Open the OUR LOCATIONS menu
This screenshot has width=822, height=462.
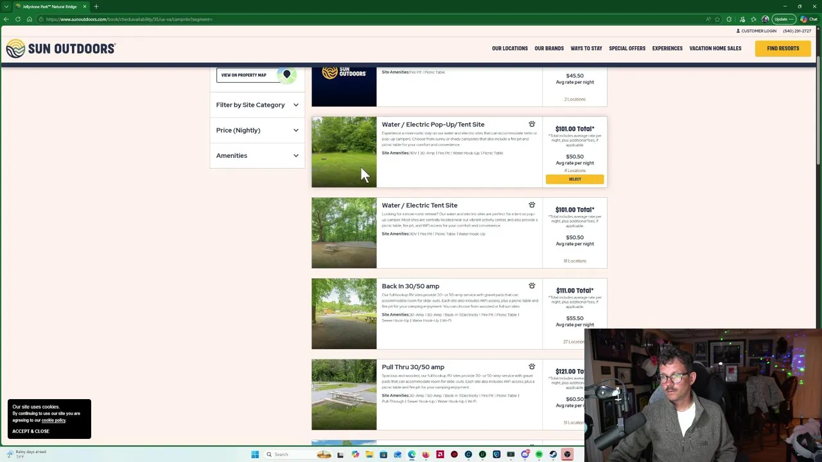click(x=510, y=48)
